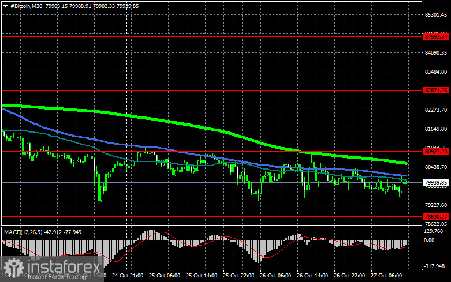Select the 84593.34 red price level label

point(436,37)
